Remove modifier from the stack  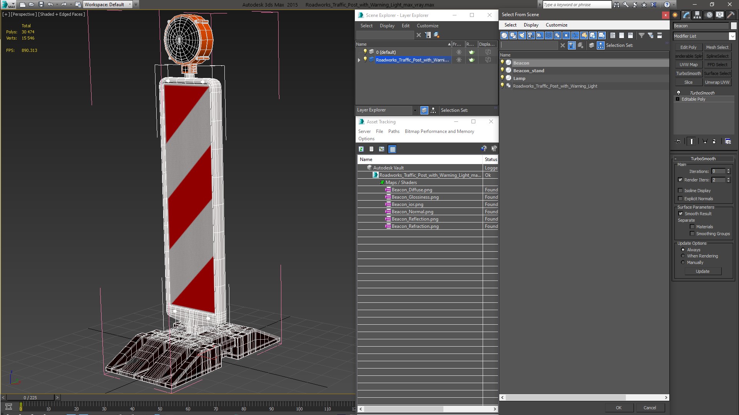point(714,141)
